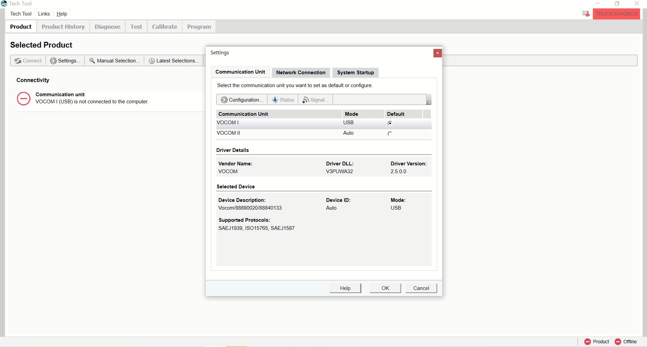The height and width of the screenshot is (347, 647).
Task: Click the Signal strength icon
Action: click(x=306, y=100)
